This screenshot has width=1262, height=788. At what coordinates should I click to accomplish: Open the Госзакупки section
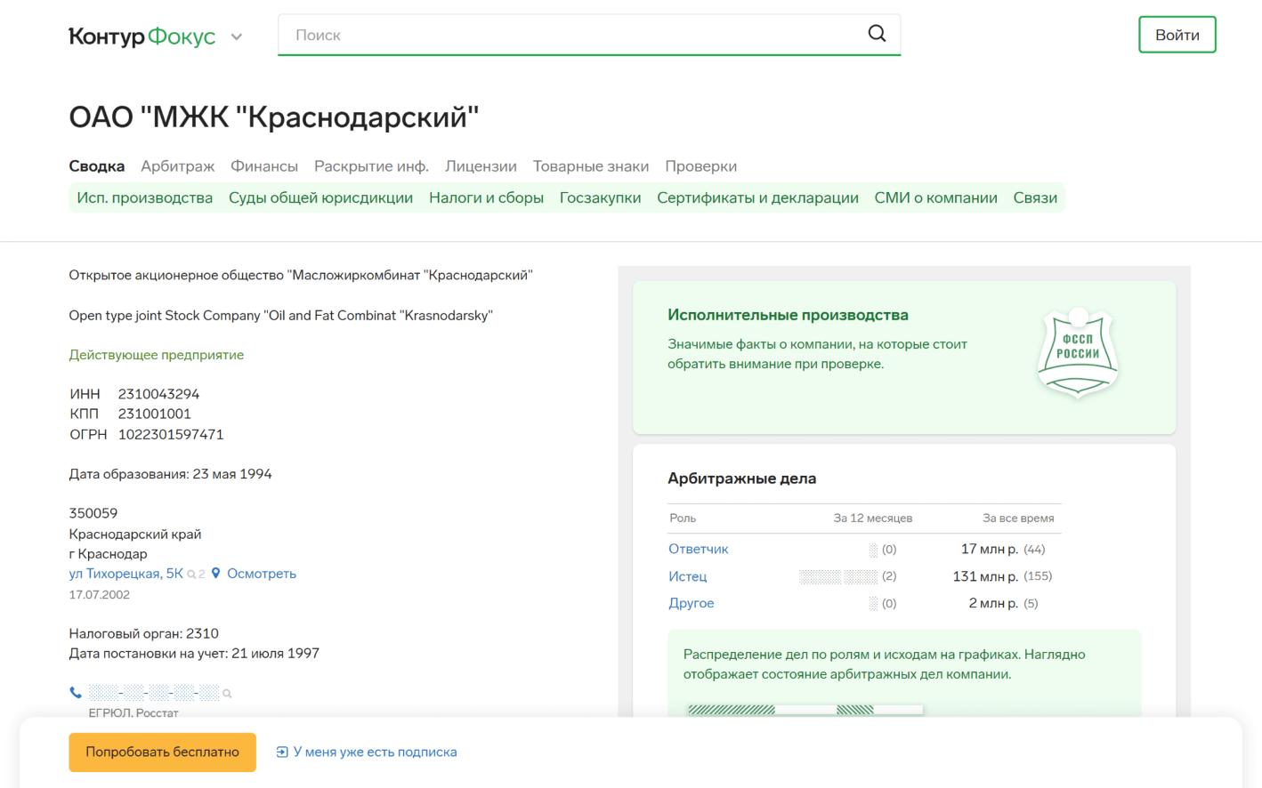(x=601, y=197)
